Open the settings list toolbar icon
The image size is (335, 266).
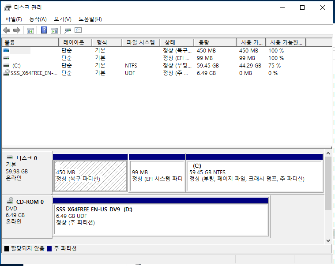pyautogui.click(x=78, y=30)
